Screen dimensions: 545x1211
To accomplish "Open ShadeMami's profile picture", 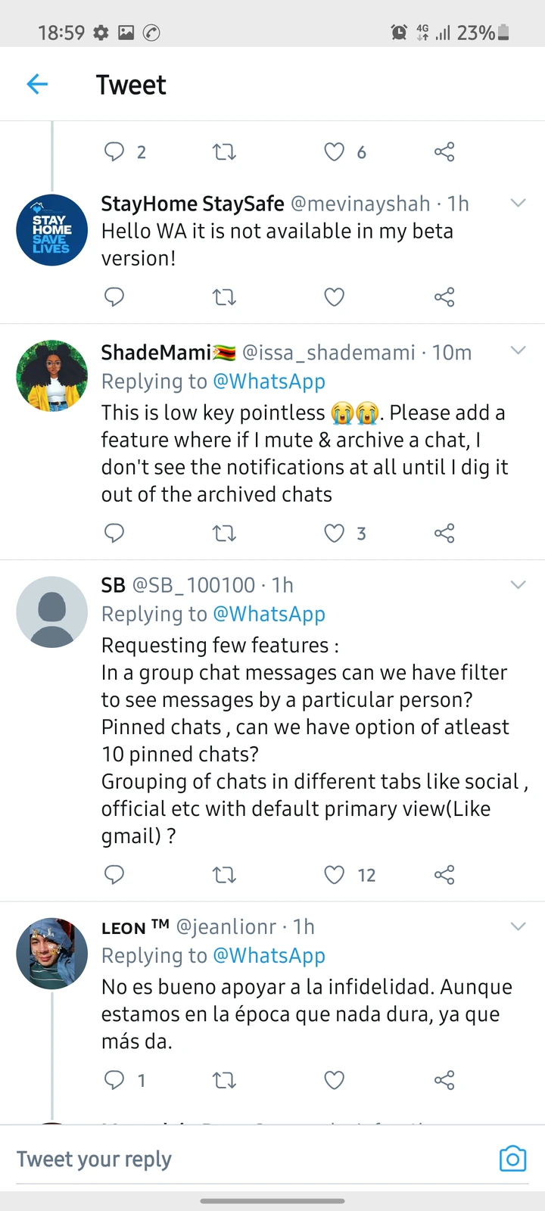I will coord(52,375).
